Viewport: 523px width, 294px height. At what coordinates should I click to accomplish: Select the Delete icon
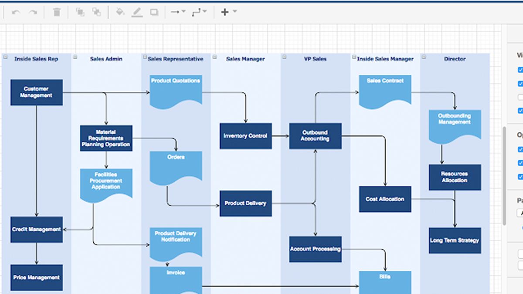pyautogui.click(x=57, y=12)
